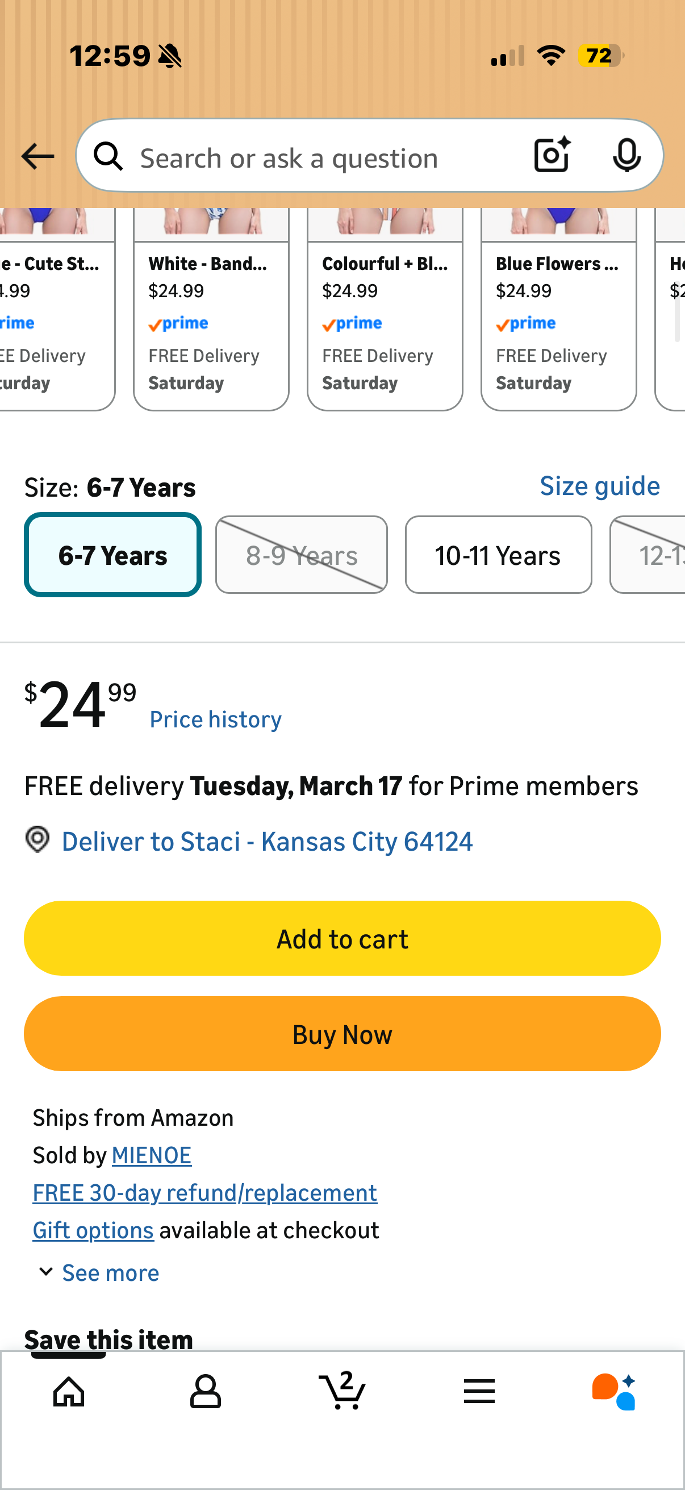Tap the microphone voice search icon

click(x=626, y=155)
